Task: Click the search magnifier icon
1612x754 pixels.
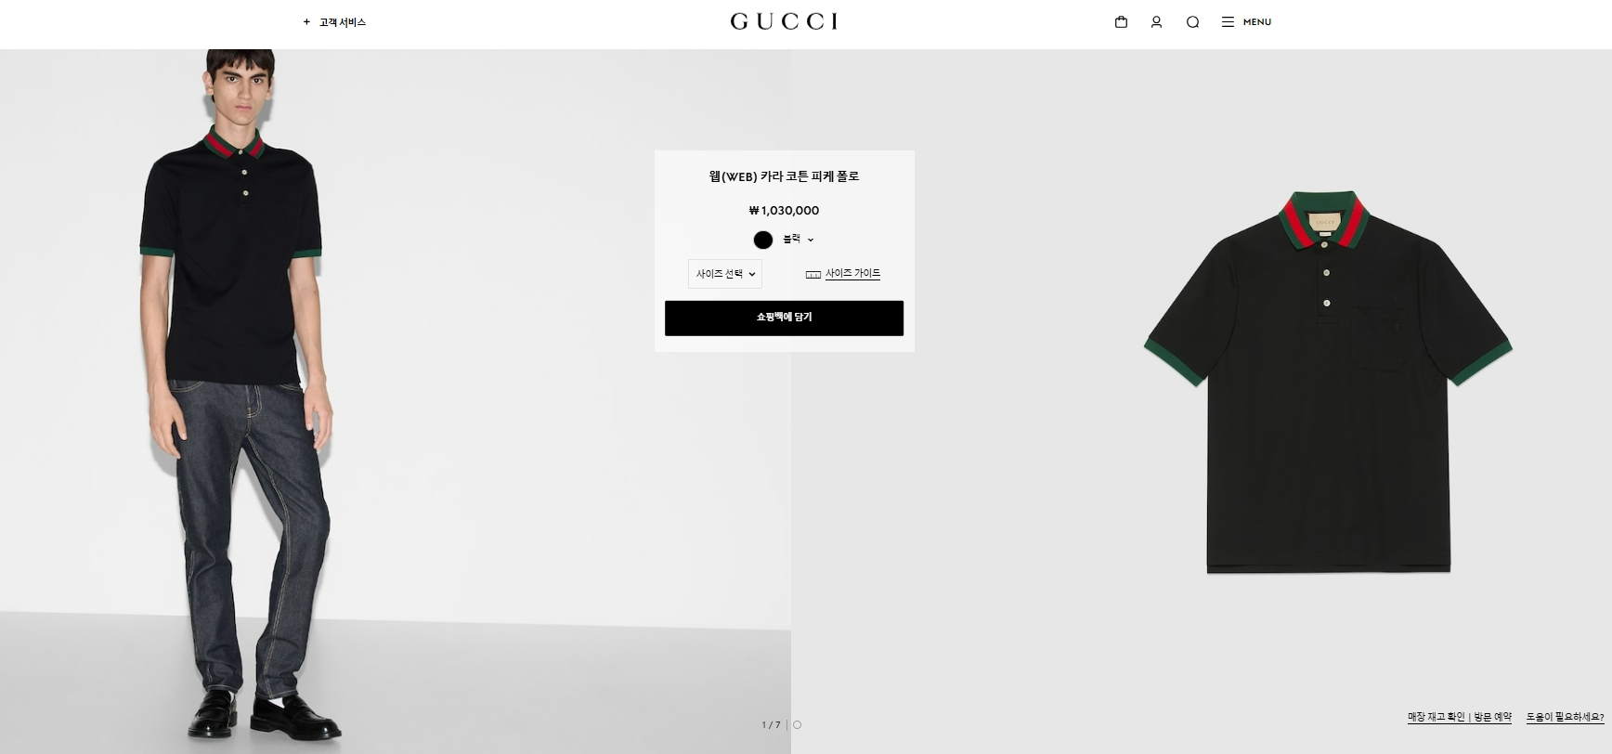Action: [x=1192, y=21]
